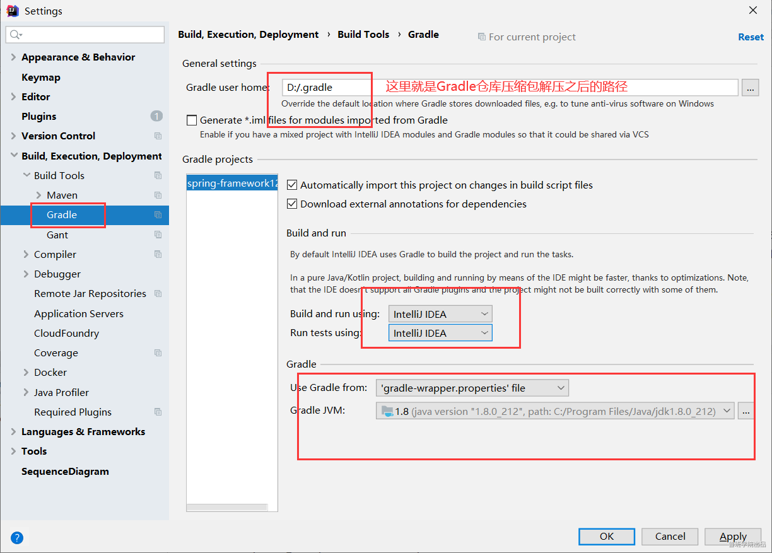Click the project-level icon next to Version Control
Screen dimensions: 772x553
(158, 136)
